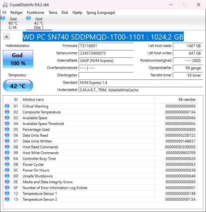
Task: Click the Understøttet features field
Action: point(141,90)
